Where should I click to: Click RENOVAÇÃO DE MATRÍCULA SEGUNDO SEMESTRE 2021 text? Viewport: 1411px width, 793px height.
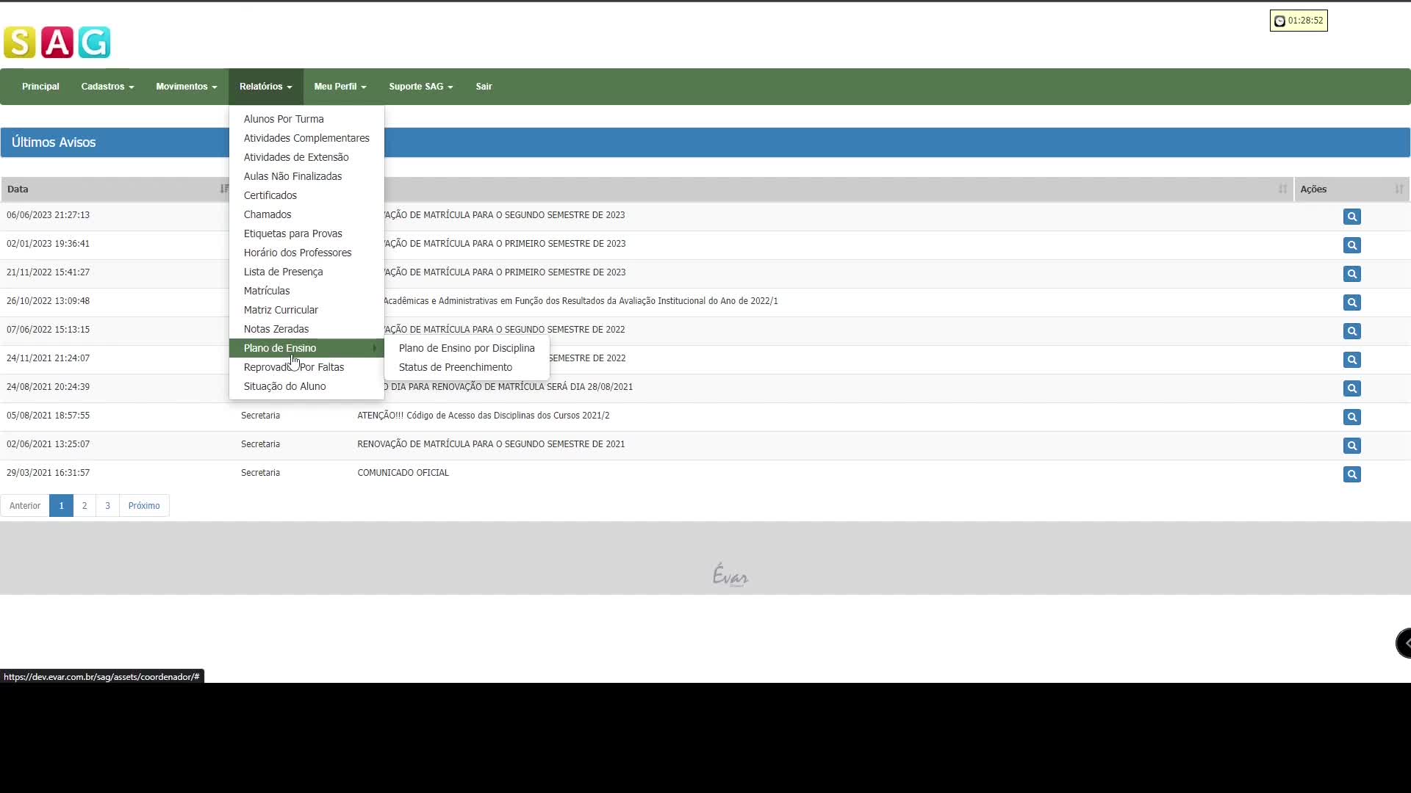coord(491,444)
